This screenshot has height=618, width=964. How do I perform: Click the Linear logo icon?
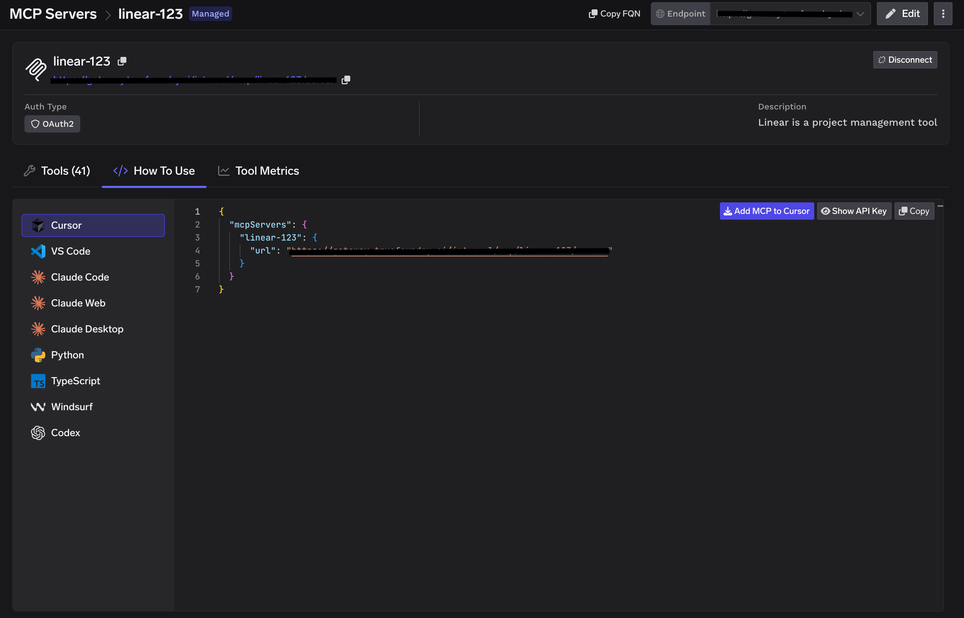[x=36, y=70]
